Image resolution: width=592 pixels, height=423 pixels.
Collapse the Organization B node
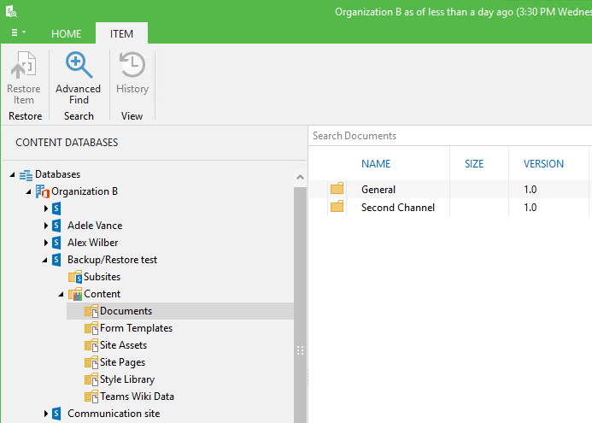point(28,192)
